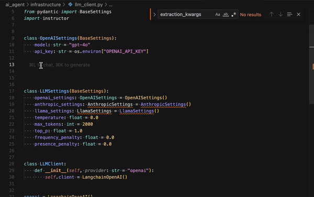314x197 pixels.
Task: Click line number 28 in the gutter
Action: (x=12, y=164)
